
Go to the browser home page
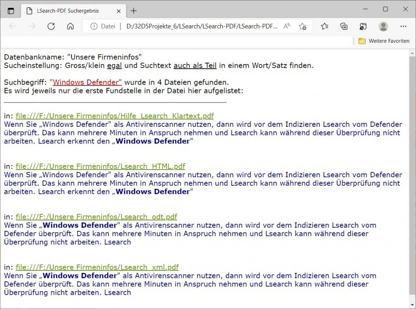(70, 26)
